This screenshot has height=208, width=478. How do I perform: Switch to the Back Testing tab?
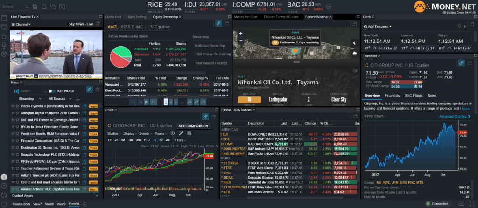(x=137, y=17)
